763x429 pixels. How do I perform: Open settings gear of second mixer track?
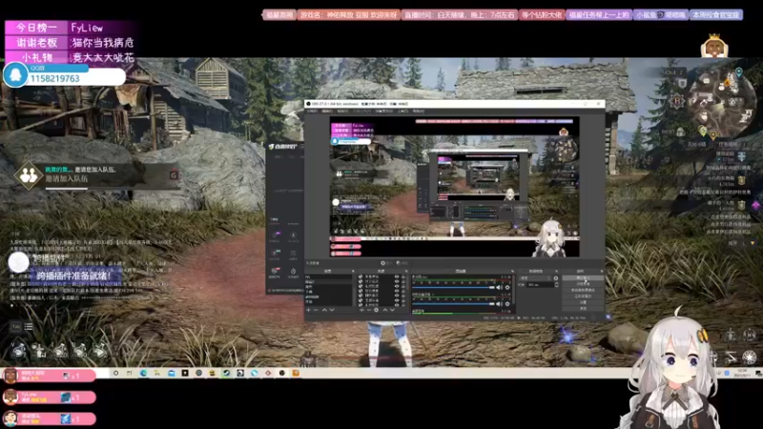click(507, 304)
